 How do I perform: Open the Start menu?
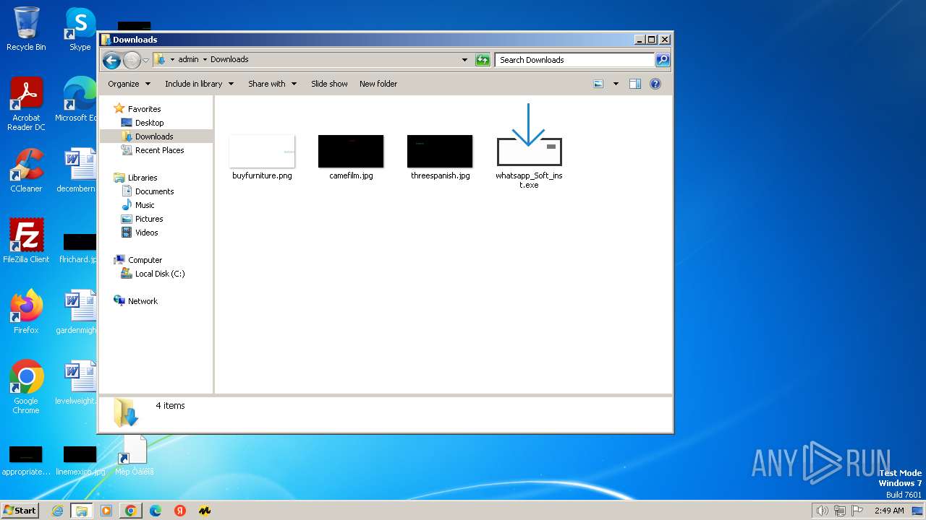click(x=20, y=510)
